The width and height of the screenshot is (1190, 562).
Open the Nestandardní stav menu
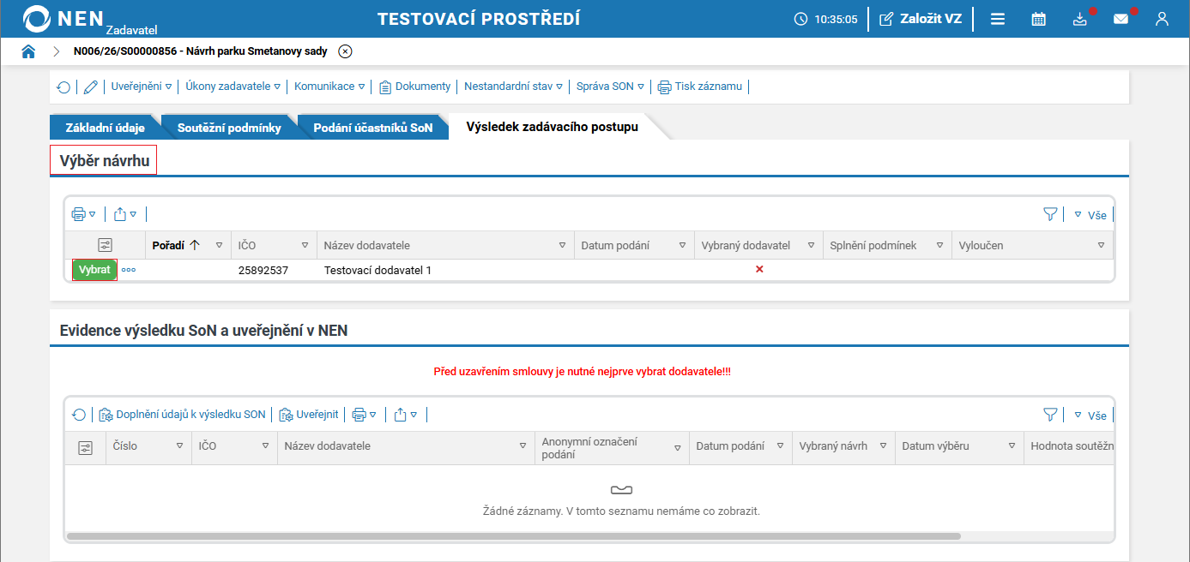(x=513, y=87)
